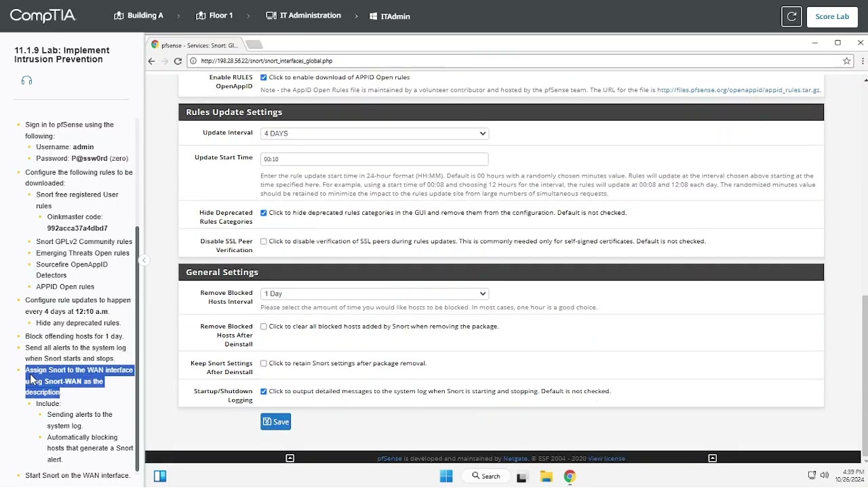
Task: Click the Score Lab button
Action: (832, 16)
